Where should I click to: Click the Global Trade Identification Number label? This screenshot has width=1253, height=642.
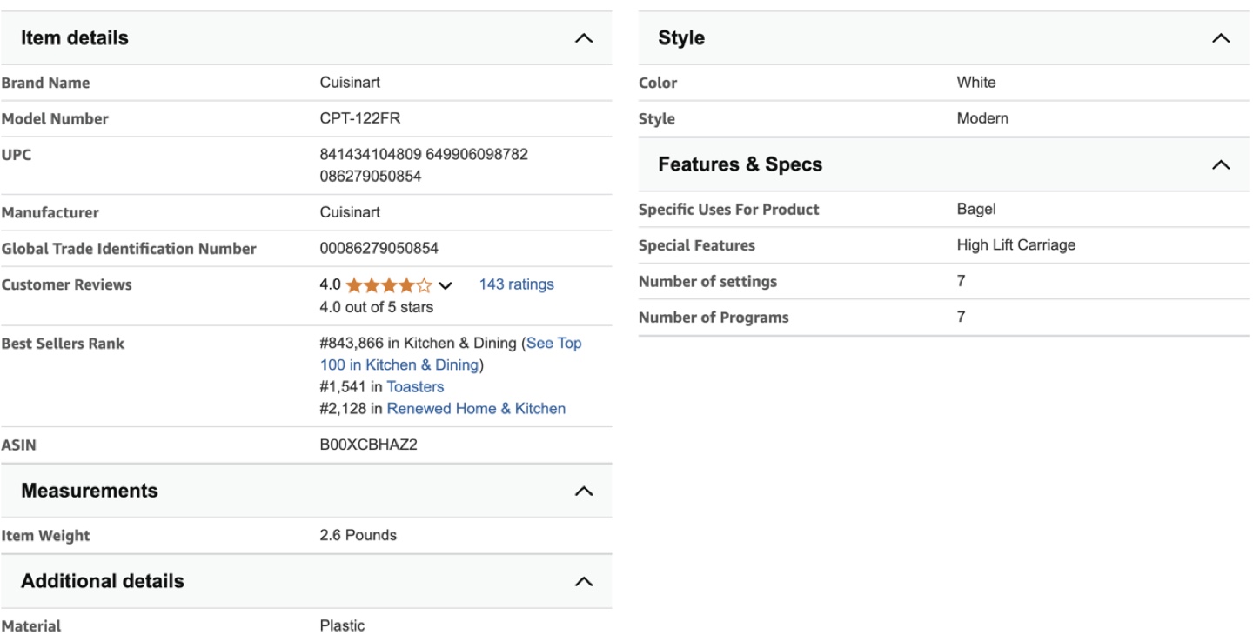point(129,249)
